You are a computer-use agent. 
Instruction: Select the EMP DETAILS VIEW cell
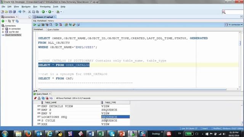tap(71, 106)
